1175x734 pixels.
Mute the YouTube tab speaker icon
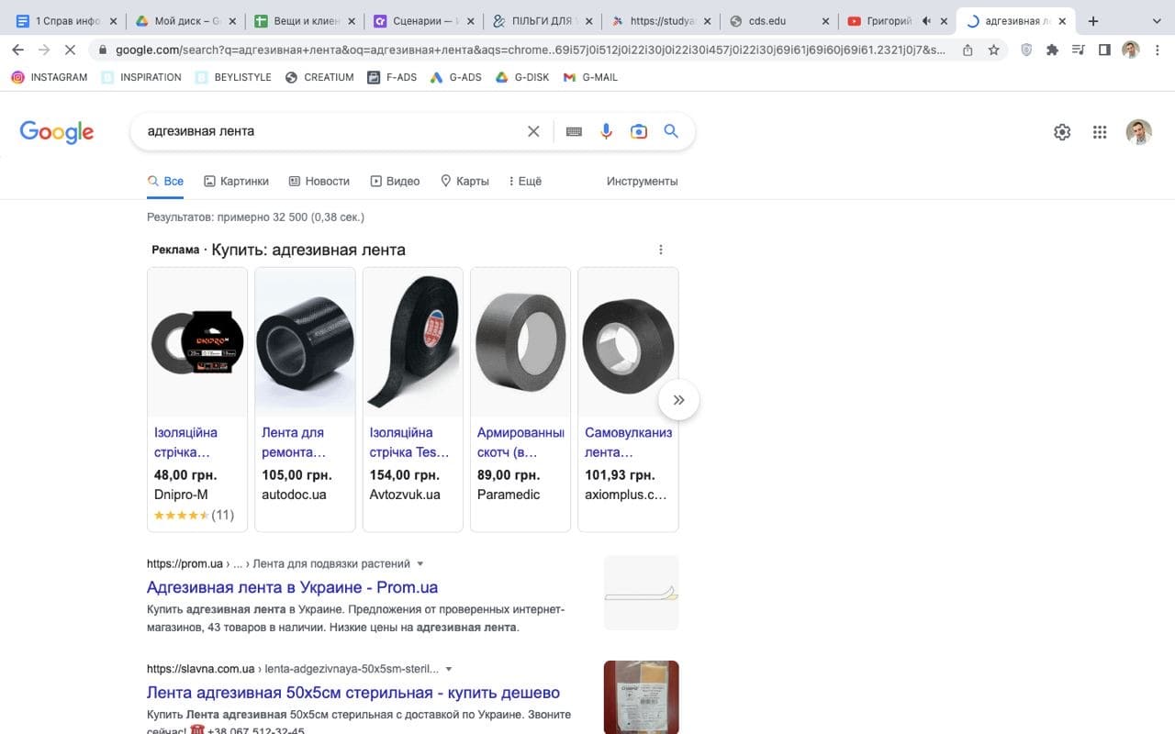click(927, 21)
